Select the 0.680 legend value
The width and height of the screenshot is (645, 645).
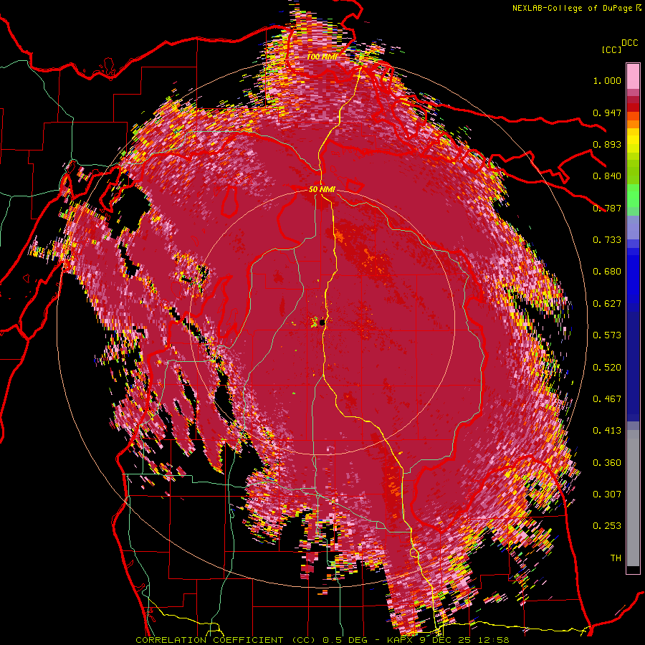pyautogui.click(x=607, y=272)
